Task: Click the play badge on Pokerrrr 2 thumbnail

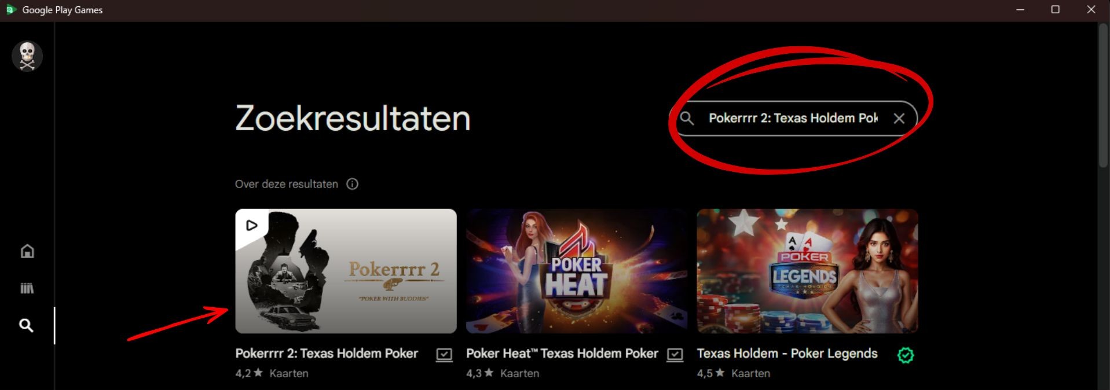Action: pyautogui.click(x=251, y=225)
